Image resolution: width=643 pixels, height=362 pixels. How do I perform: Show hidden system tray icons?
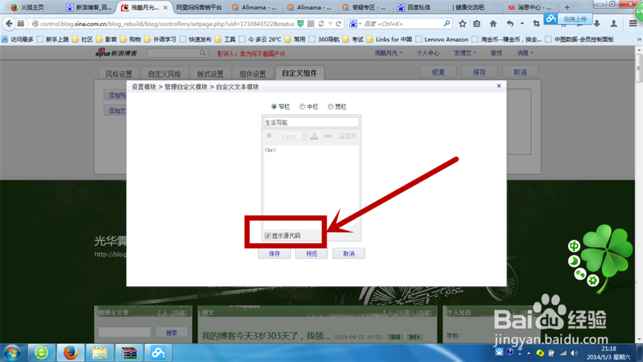(529, 353)
